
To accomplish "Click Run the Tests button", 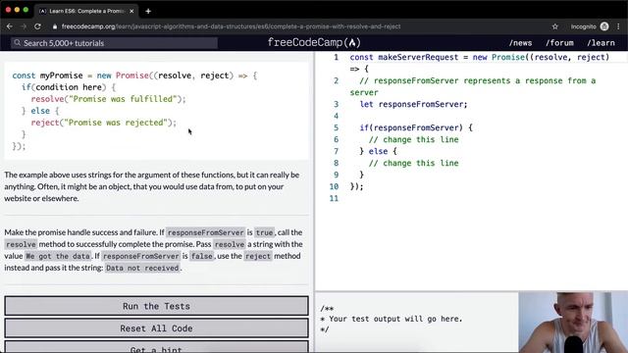I will pos(156,306).
